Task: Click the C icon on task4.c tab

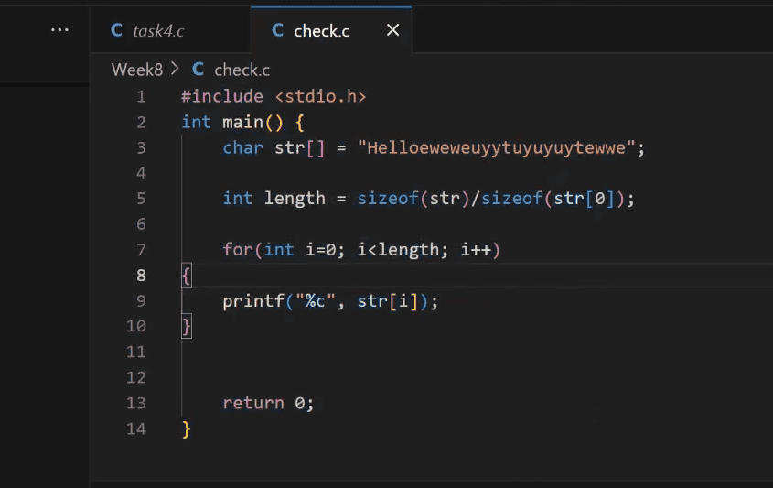Action: pyautogui.click(x=116, y=30)
